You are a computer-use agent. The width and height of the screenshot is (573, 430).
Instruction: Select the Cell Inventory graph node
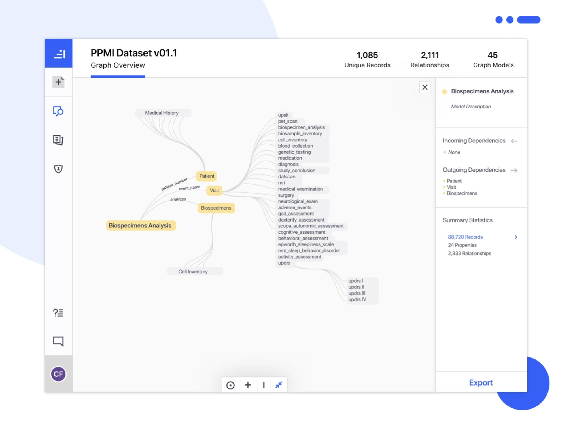pyautogui.click(x=193, y=271)
